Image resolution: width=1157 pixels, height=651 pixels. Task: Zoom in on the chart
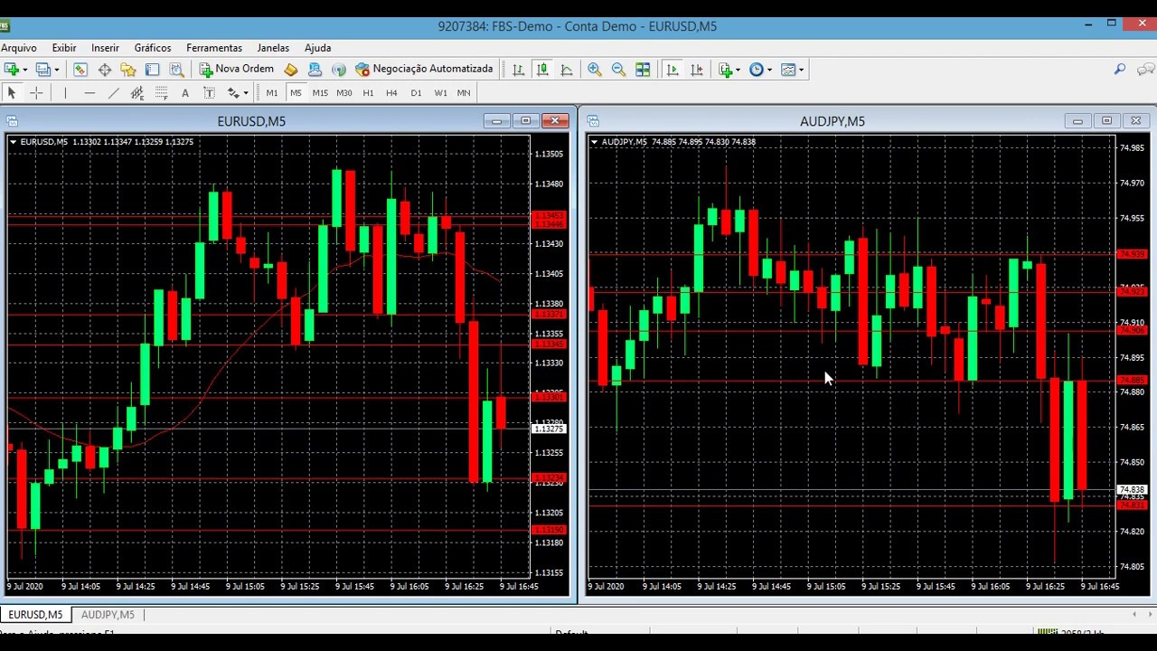[594, 70]
